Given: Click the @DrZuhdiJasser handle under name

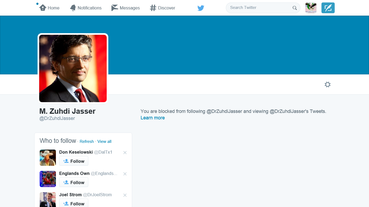Looking at the screenshot, I should pyautogui.click(x=57, y=118).
